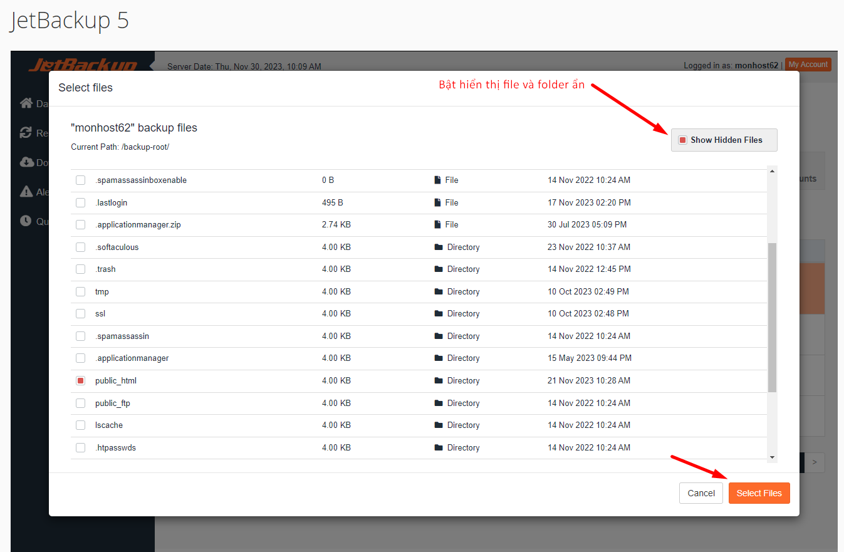This screenshot has height=552, width=844.
Task: Click file icon of .spamassassinboxenable row
Action: [437, 180]
